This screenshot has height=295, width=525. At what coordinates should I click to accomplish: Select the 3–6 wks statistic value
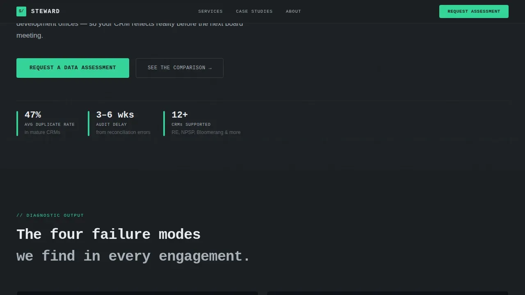tap(115, 115)
